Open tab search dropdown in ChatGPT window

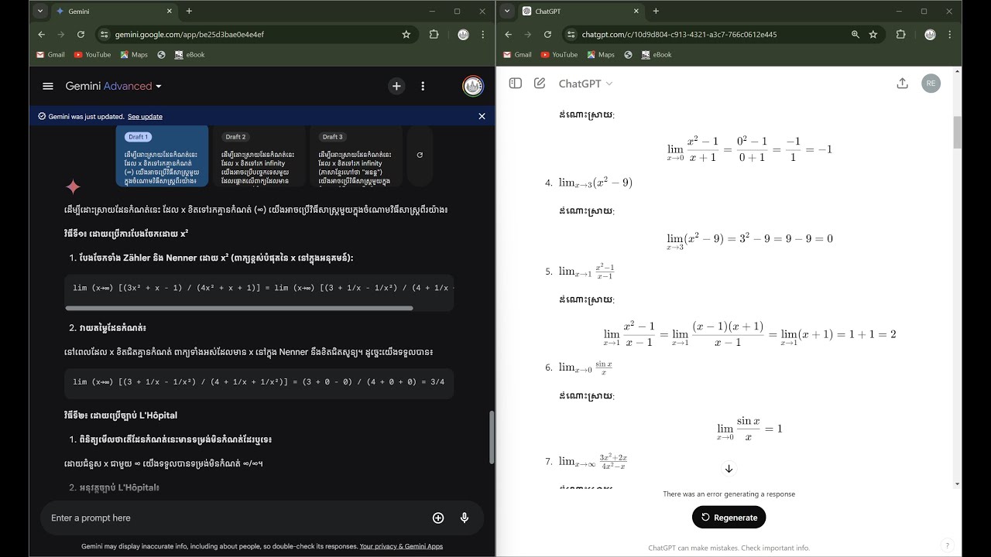click(x=506, y=11)
